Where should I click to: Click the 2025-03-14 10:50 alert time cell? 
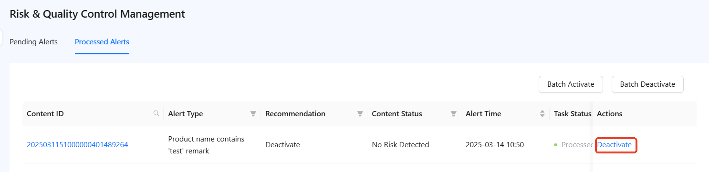[x=495, y=145]
